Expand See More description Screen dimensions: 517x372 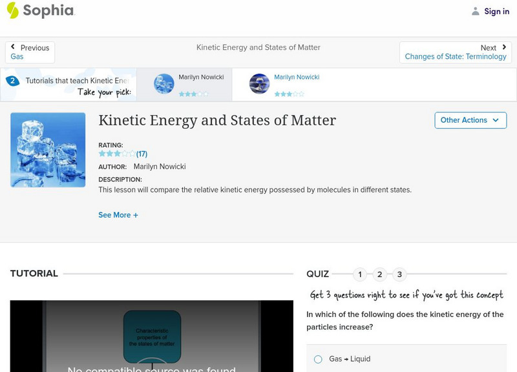[118, 215]
